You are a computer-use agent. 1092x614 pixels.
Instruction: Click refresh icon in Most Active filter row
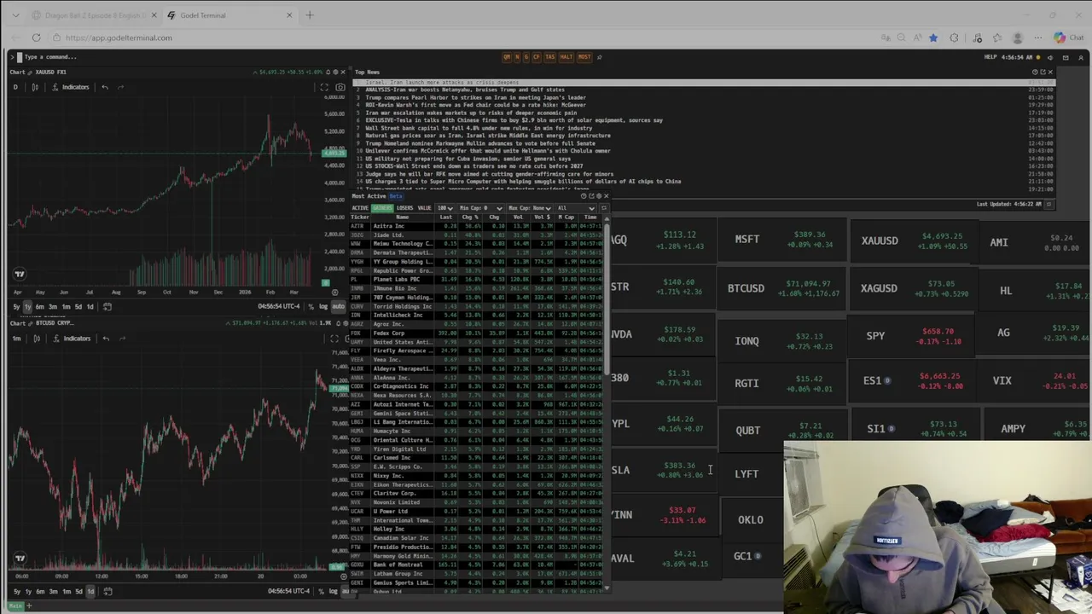603,208
